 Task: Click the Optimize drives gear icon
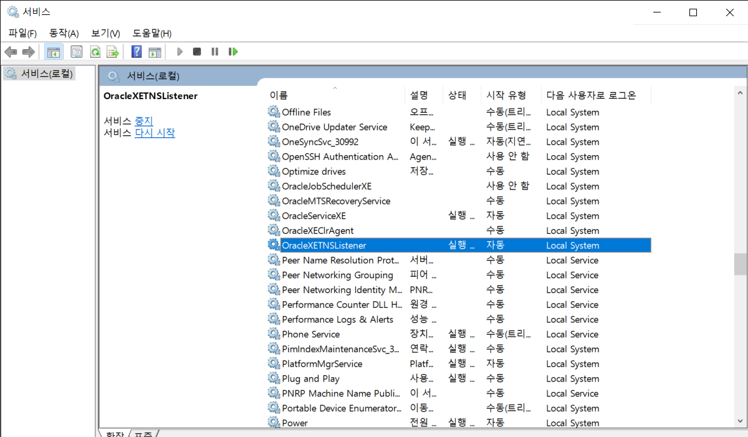(274, 171)
